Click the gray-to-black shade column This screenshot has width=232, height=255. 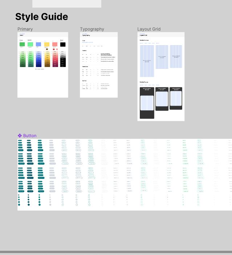pyautogui.click(x=63, y=59)
